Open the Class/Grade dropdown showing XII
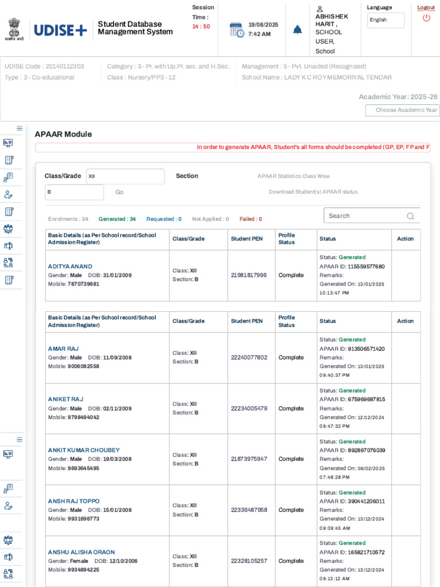Viewport: 440px width, 587px height. coord(125,177)
